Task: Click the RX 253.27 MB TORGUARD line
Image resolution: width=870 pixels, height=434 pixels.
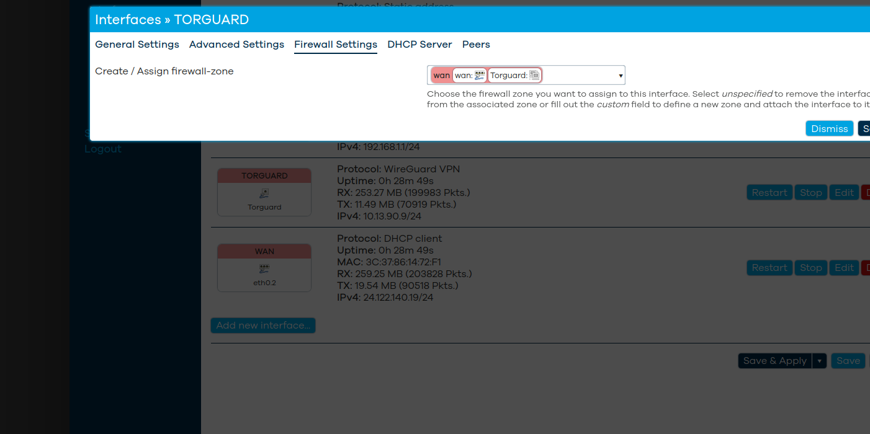Action: tap(403, 193)
